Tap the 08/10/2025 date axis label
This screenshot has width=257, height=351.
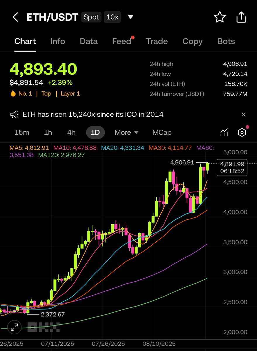coord(159,344)
